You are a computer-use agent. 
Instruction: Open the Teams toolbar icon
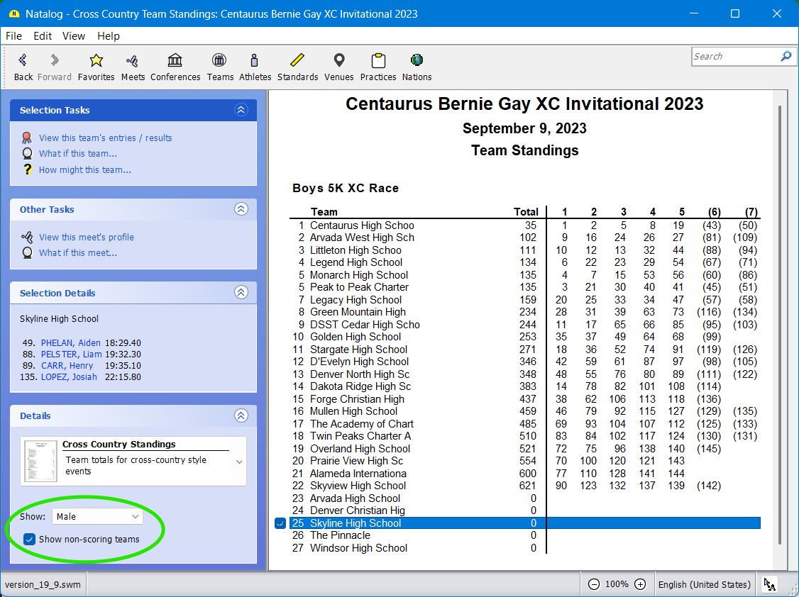pos(220,67)
